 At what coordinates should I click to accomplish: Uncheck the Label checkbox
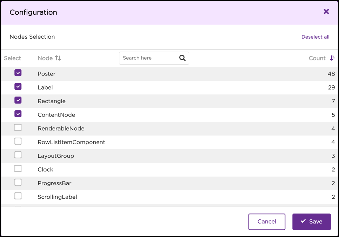point(18,87)
